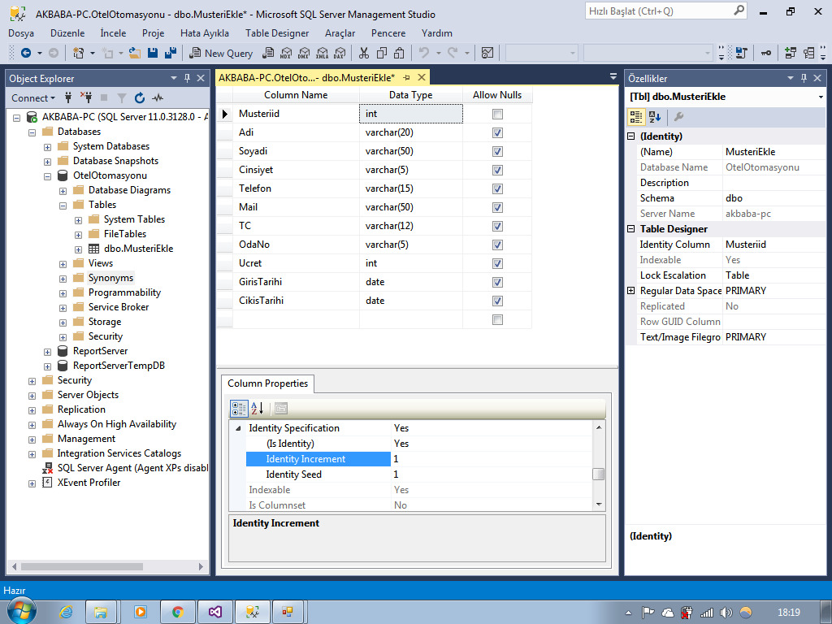Uncheck Allow Nulls for Telefon column

point(497,188)
